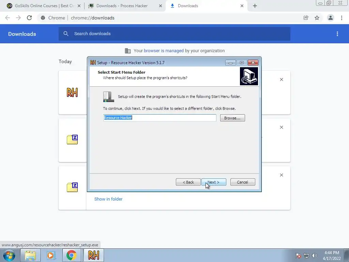Open Windows Explorer from the taskbar

[30, 255]
